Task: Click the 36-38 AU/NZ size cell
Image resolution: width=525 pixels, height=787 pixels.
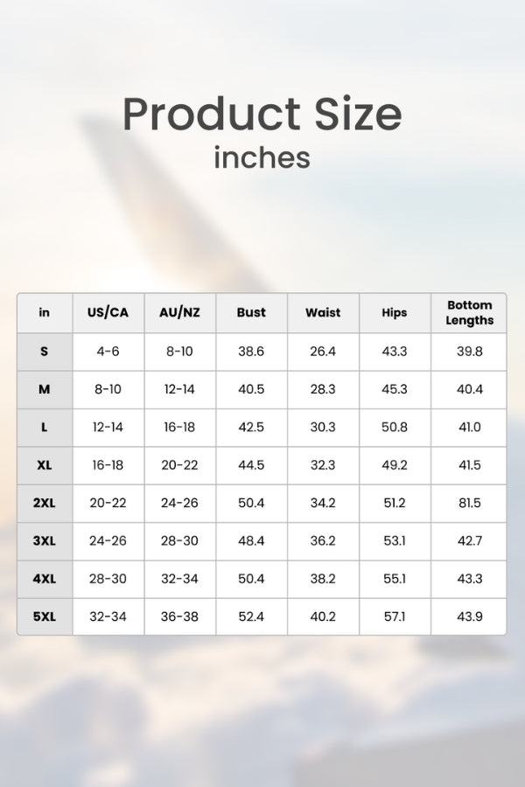Action: point(179,616)
